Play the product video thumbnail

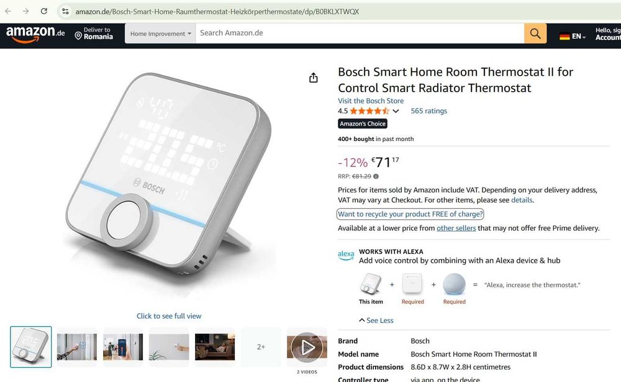click(307, 347)
